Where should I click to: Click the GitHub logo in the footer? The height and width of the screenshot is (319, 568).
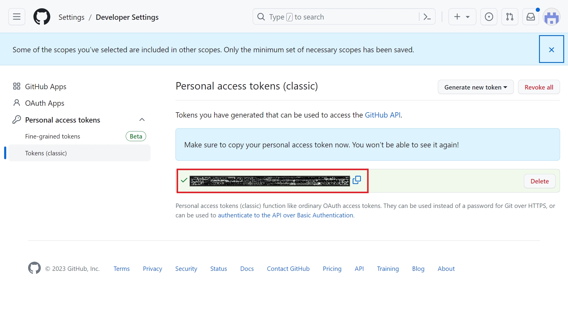(x=34, y=268)
